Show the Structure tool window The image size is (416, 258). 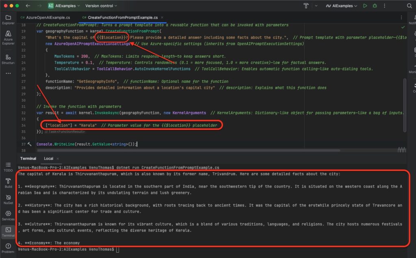tap(8, 59)
